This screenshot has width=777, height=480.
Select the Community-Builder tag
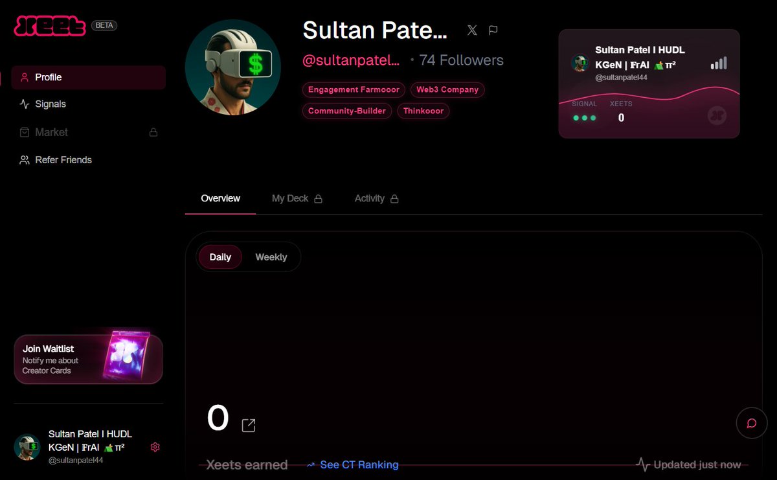click(x=347, y=111)
